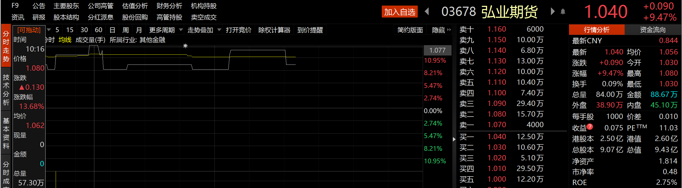Switch chart to 周 period
Viewport: 682px width, 188px height.
pos(126,30)
